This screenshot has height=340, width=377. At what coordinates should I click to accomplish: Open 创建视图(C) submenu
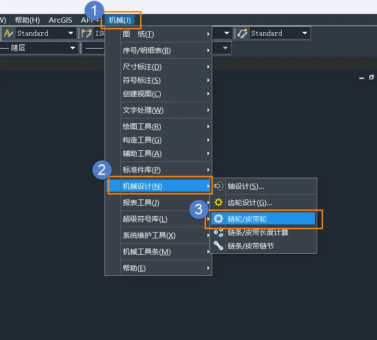click(x=166, y=93)
